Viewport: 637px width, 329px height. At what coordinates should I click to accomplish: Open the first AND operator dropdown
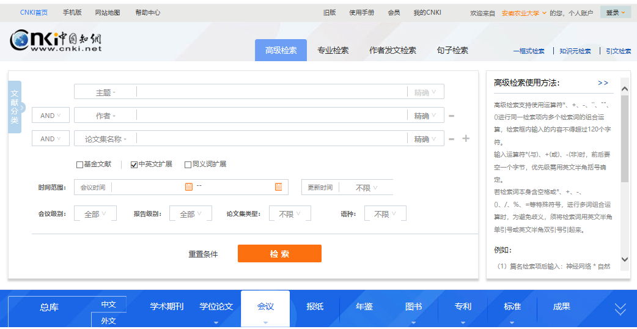pyautogui.click(x=50, y=116)
